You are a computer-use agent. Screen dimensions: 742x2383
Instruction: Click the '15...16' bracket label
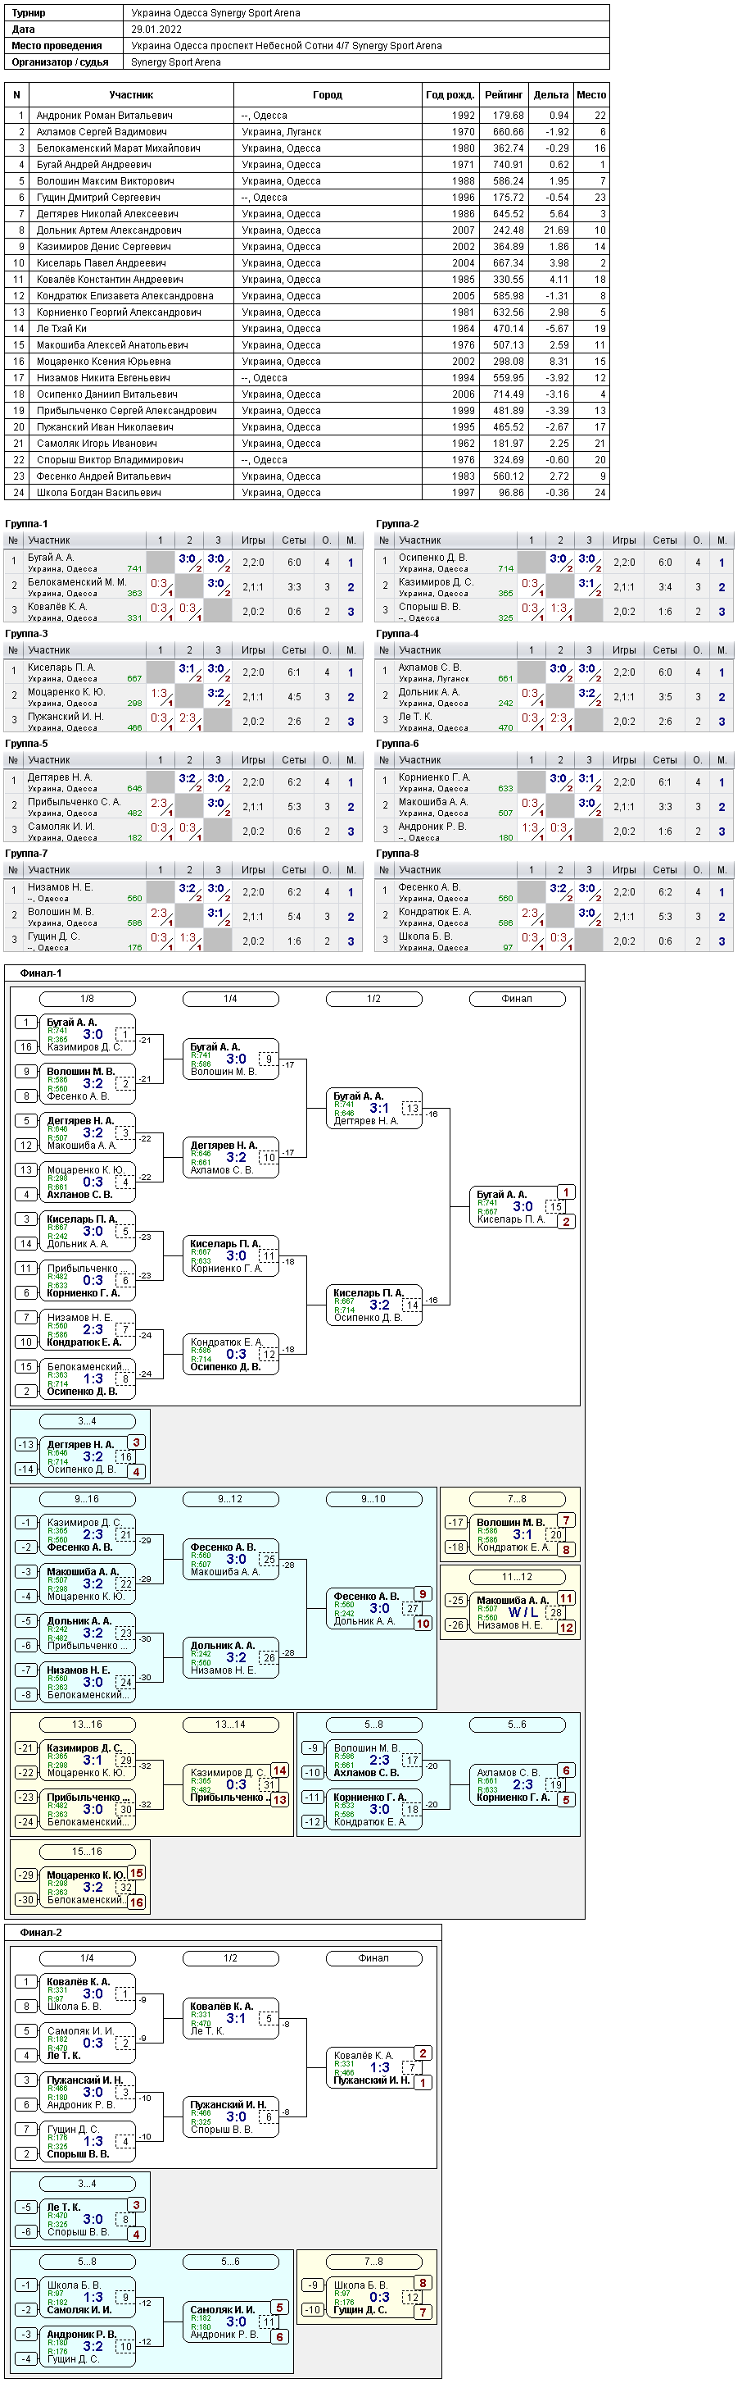coord(87,1853)
